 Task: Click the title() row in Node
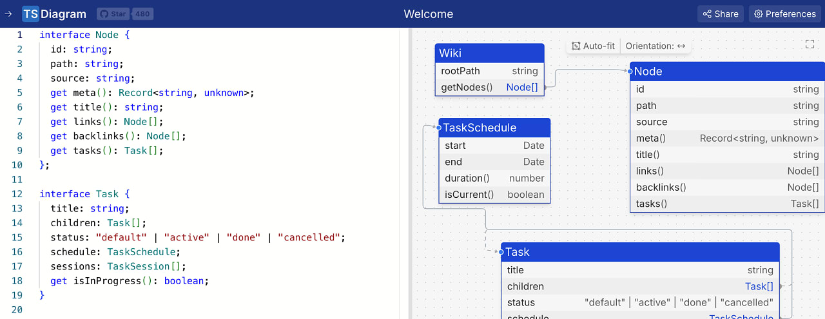pyautogui.click(x=727, y=155)
